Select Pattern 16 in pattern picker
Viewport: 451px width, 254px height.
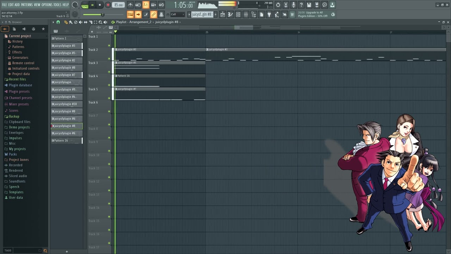tap(67, 140)
